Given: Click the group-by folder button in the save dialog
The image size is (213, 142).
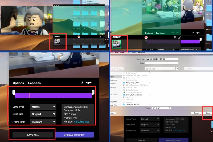Looking at the screenshot, I should click(120, 69).
